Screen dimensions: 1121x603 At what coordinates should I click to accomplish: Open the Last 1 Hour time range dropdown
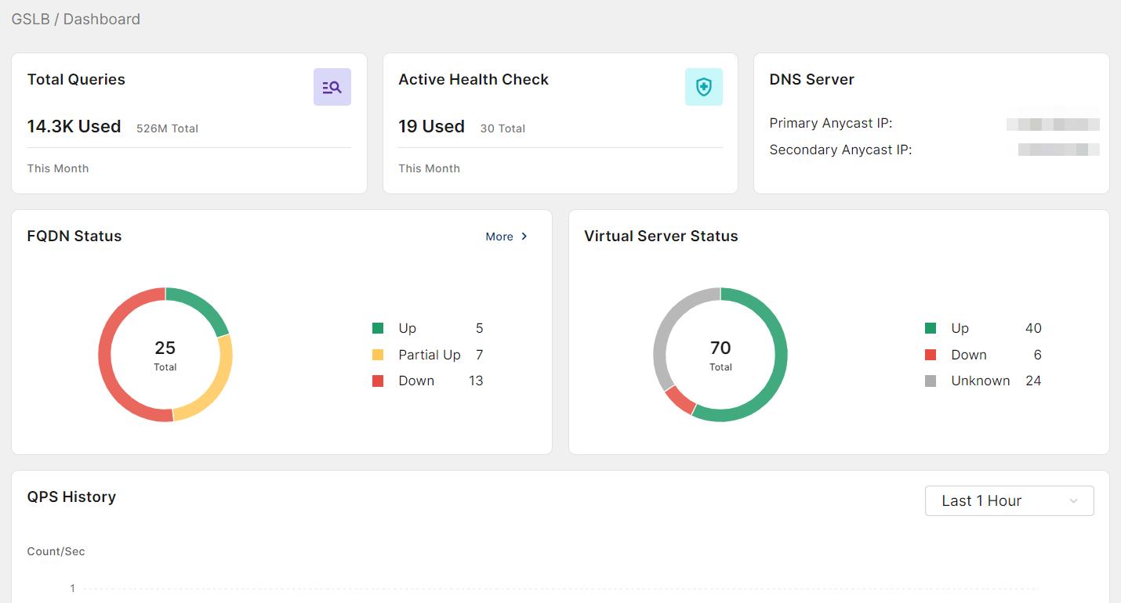tap(1009, 500)
